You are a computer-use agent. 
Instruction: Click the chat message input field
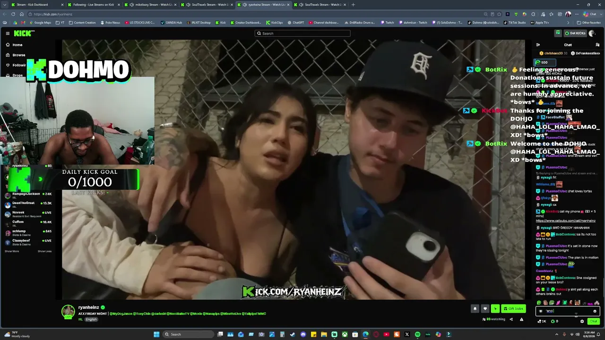pos(567,311)
